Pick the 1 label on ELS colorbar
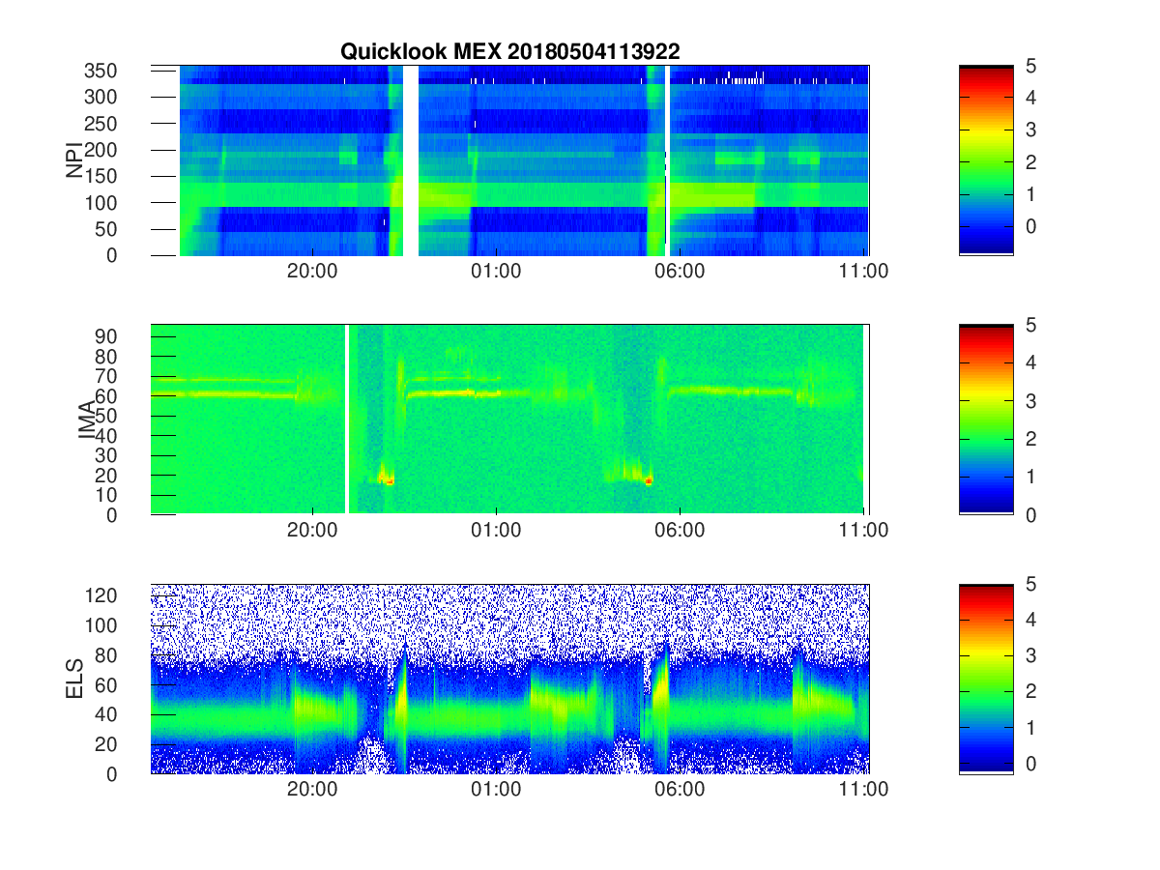Screen dimensions: 1160x870 click(x=1031, y=726)
